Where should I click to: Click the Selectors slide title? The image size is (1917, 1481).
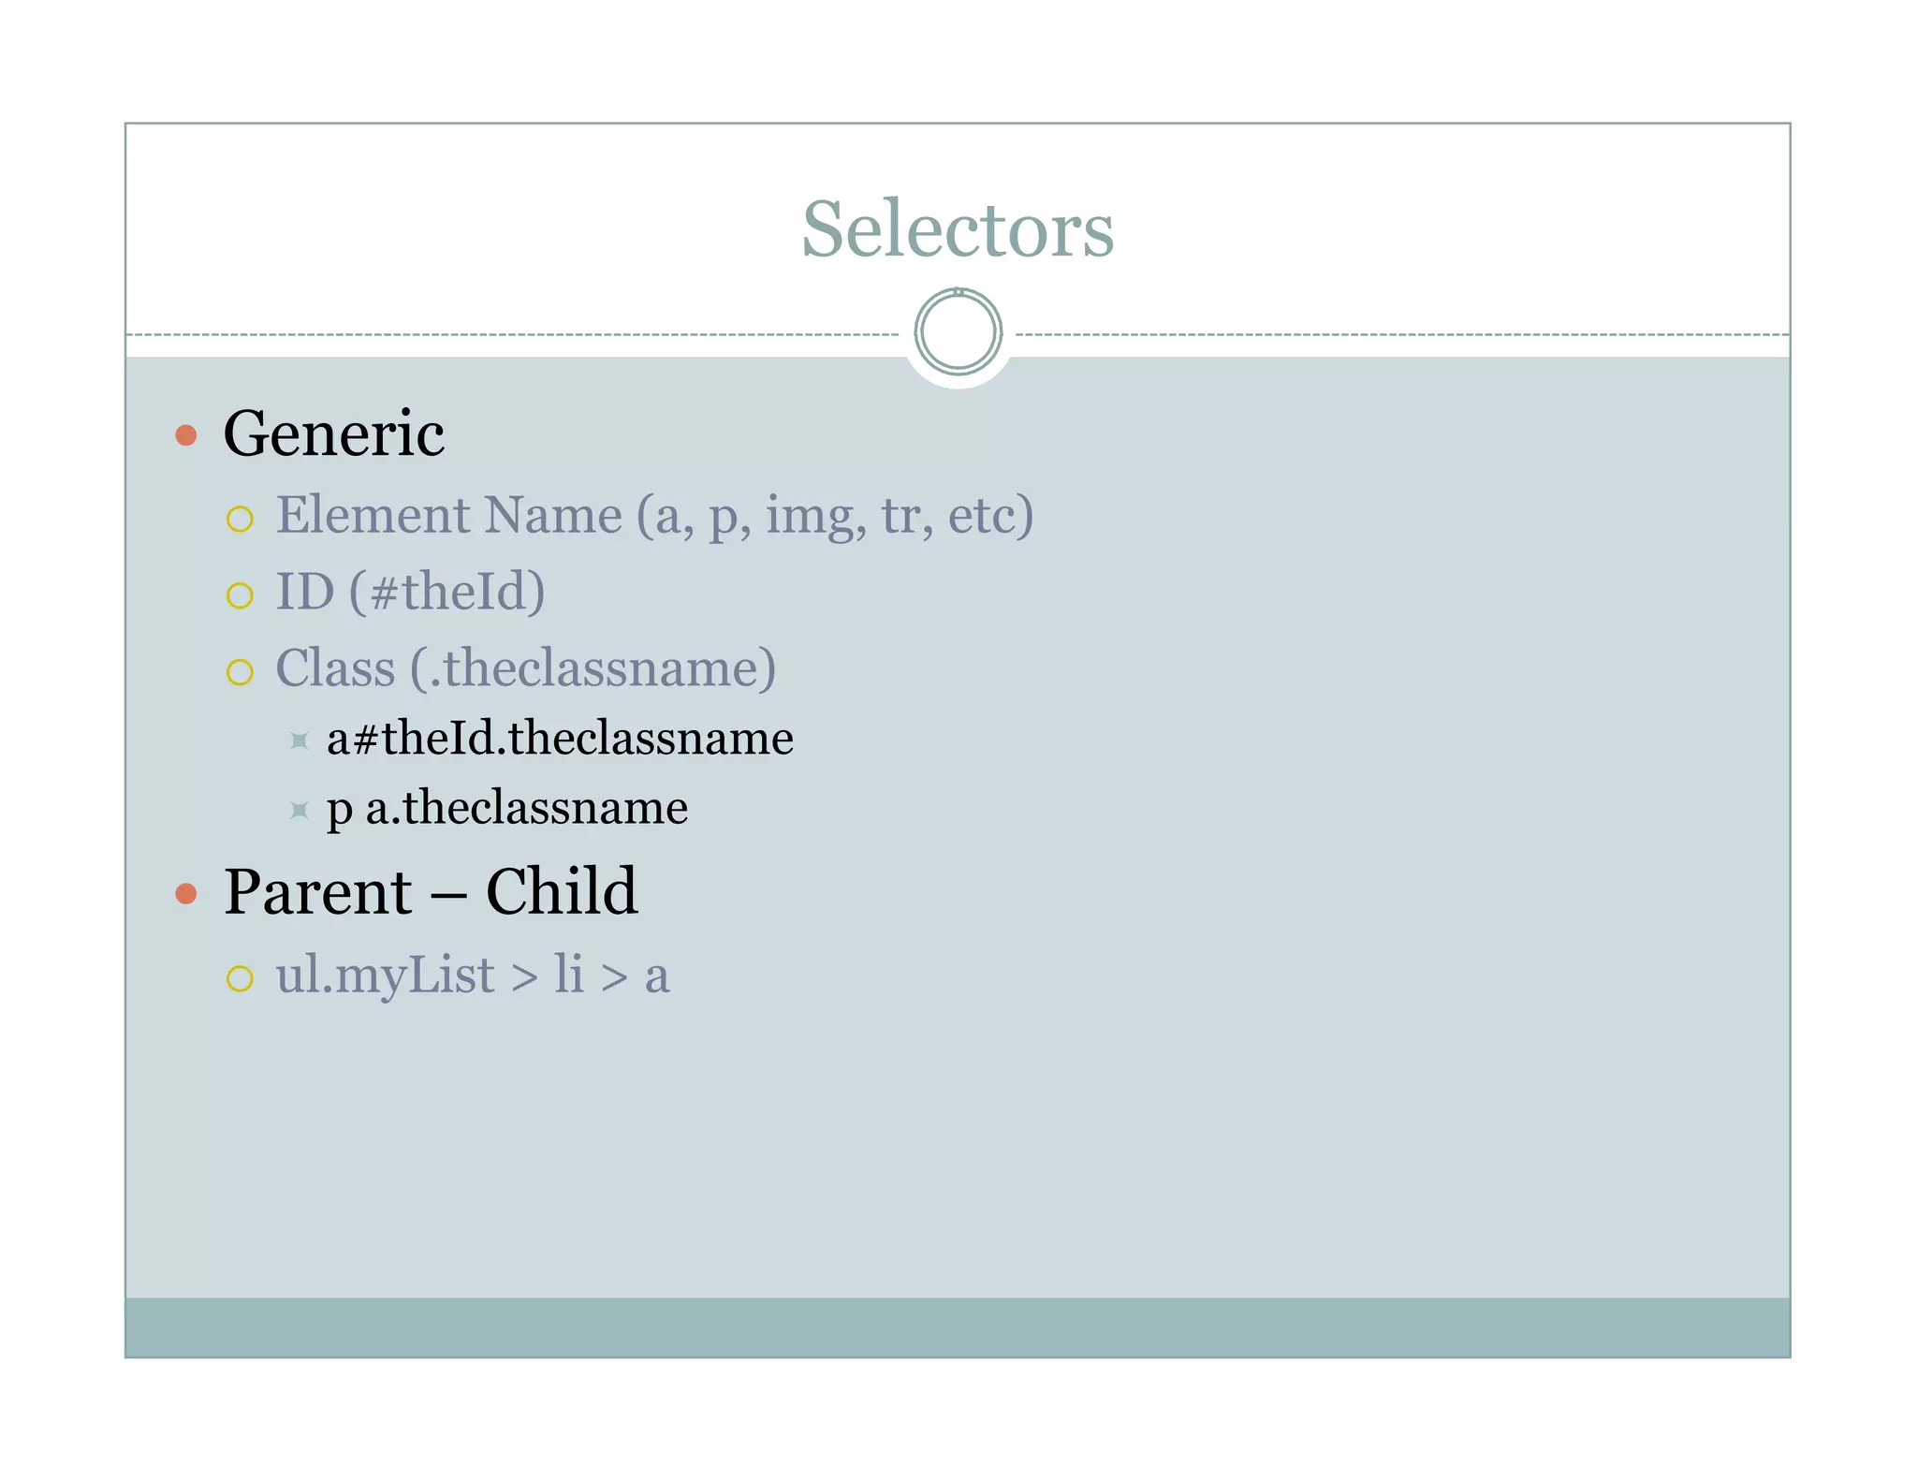coord(958,228)
